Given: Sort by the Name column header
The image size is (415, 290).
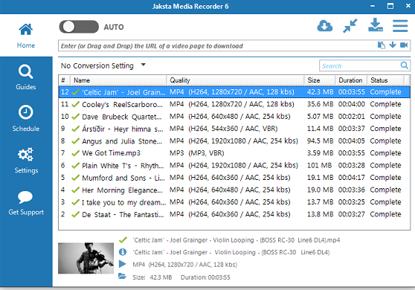Looking at the screenshot, I should [x=118, y=80].
